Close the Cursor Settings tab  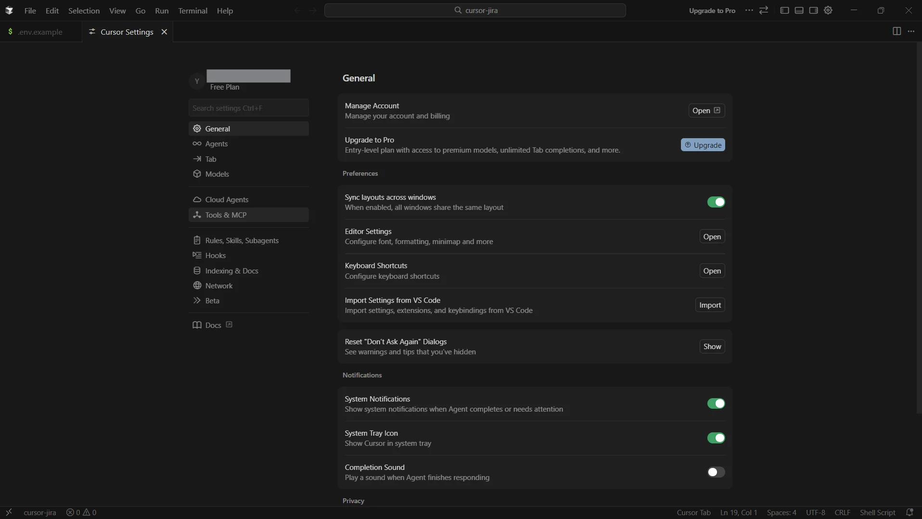[x=164, y=32]
